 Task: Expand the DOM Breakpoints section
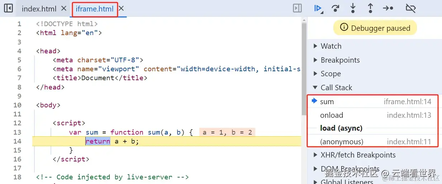click(x=375, y=169)
